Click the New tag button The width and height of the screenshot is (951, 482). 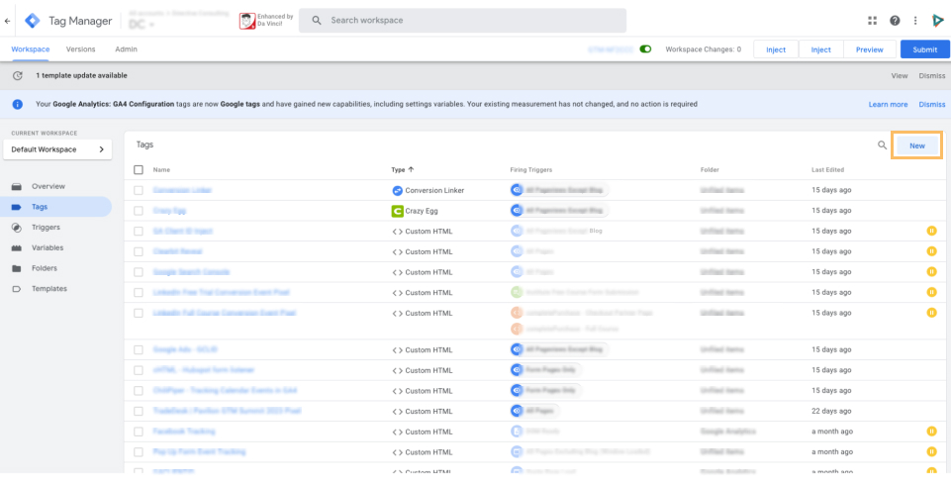click(x=917, y=145)
